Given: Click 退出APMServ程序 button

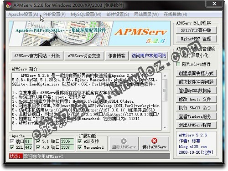Looking at the screenshot, I should 196,125.
